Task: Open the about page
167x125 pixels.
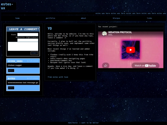Action: [83, 18]
